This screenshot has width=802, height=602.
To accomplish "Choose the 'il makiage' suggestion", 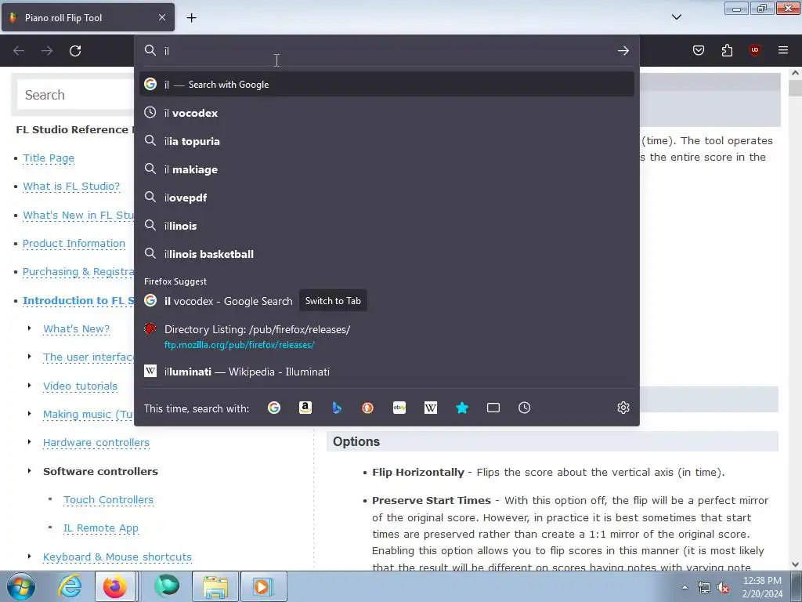I will point(387,169).
